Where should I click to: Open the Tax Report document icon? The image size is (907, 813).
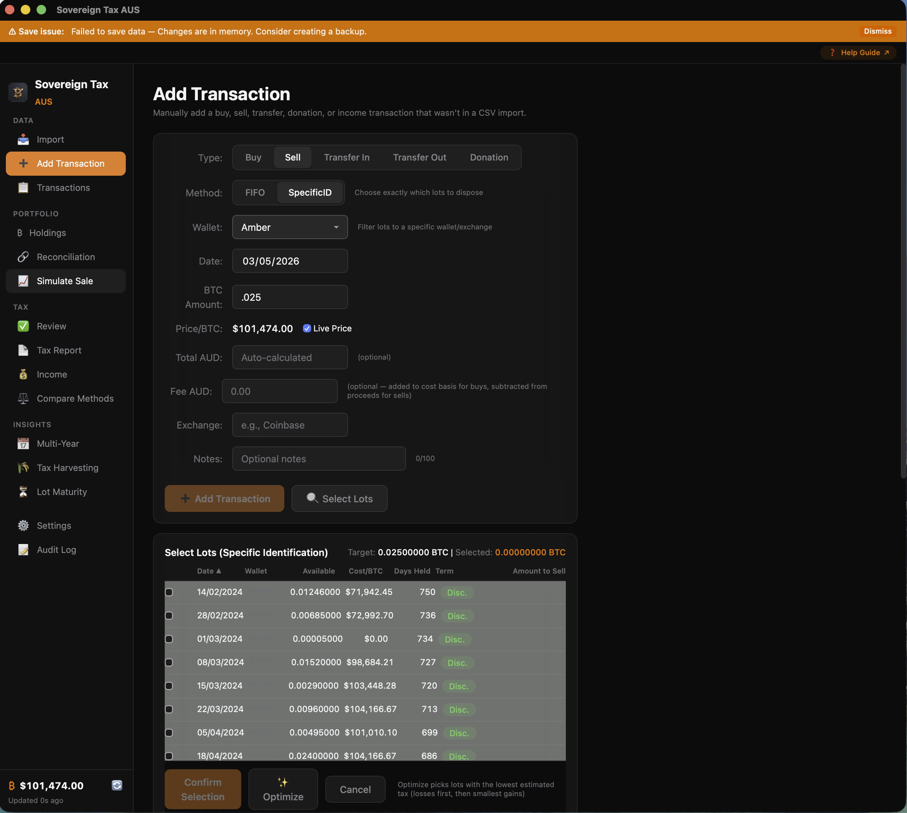(x=23, y=350)
